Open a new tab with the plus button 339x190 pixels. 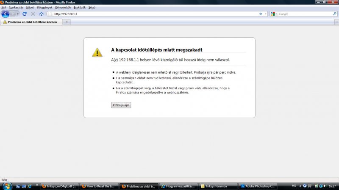[67, 22]
